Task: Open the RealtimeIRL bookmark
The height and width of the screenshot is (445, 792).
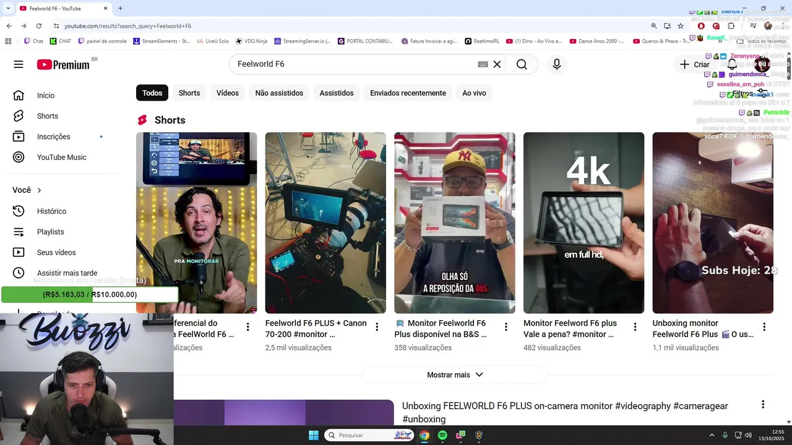Action: point(481,41)
